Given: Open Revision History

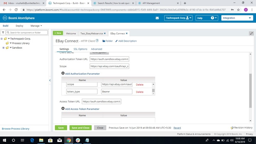Looking at the screenshot, I should (x=241, y=128).
